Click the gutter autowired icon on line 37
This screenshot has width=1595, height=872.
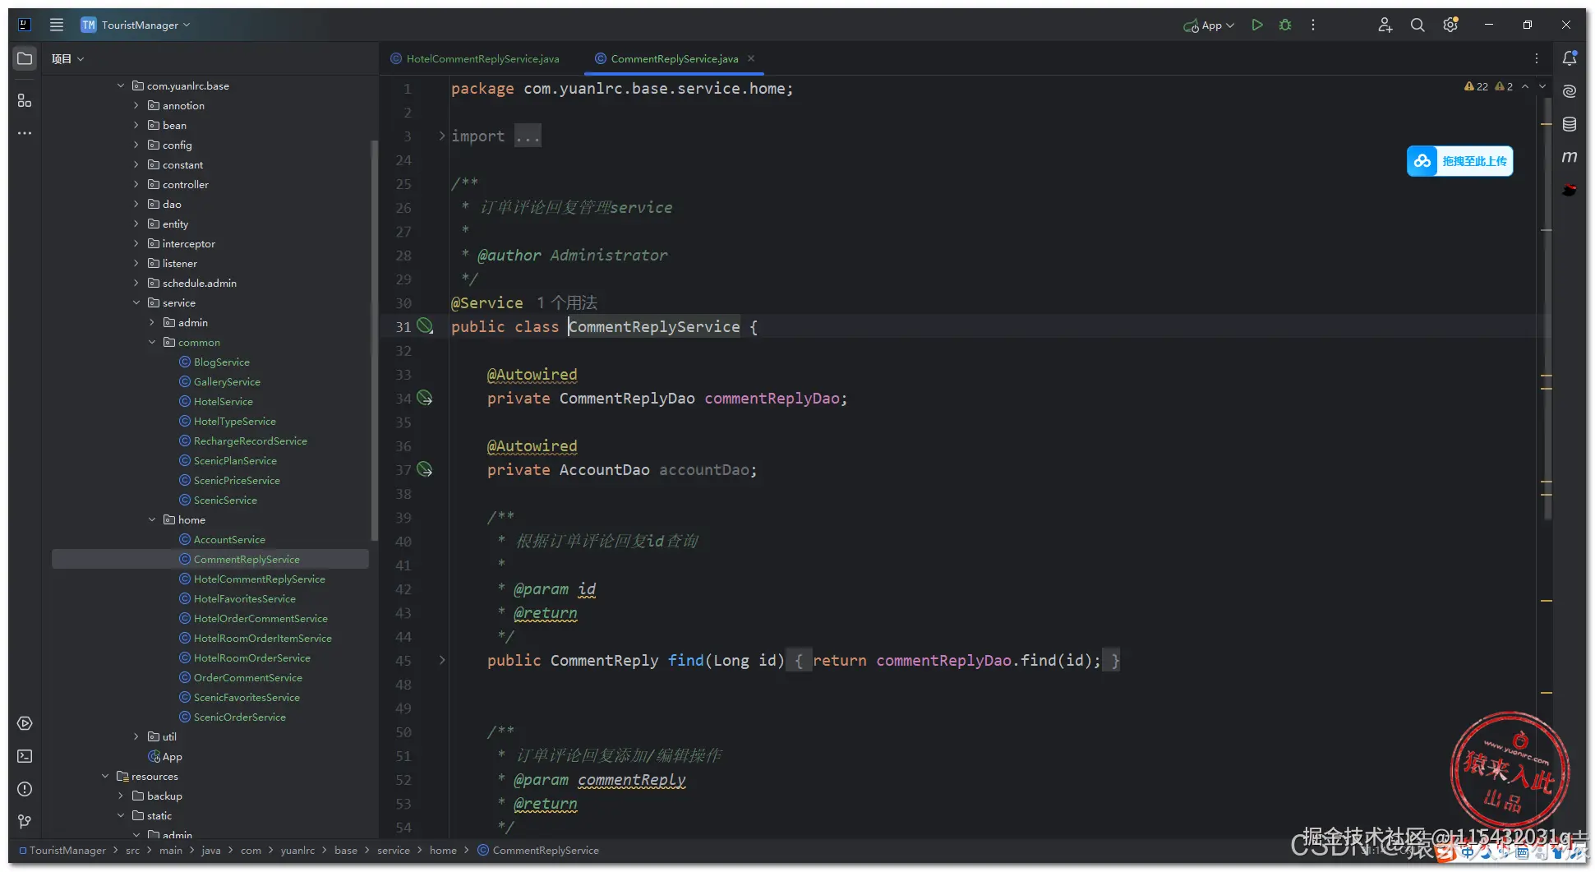pos(425,469)
